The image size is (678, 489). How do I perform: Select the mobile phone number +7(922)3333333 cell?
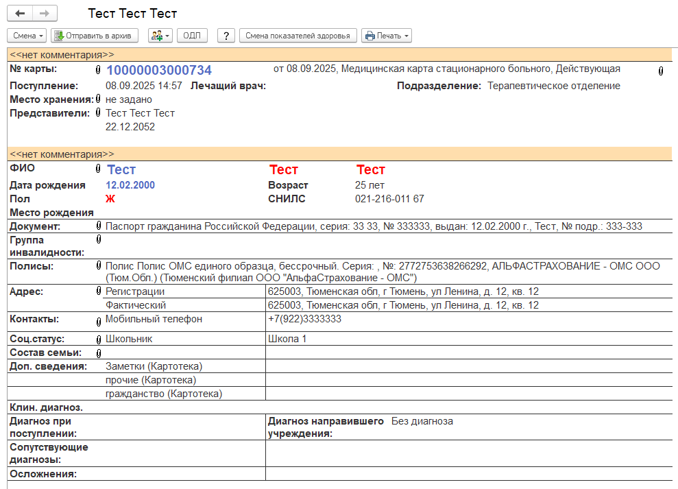(304, 319)
